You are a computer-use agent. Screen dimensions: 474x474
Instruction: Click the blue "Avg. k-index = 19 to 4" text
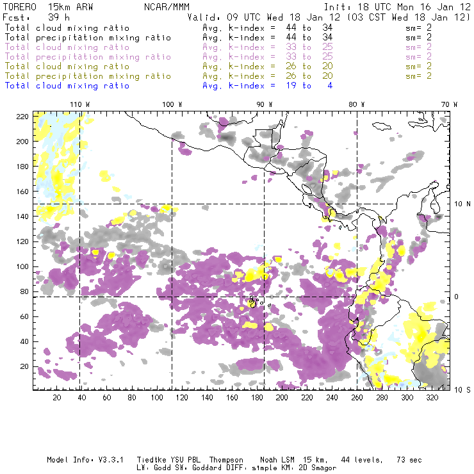click(268, 86)
